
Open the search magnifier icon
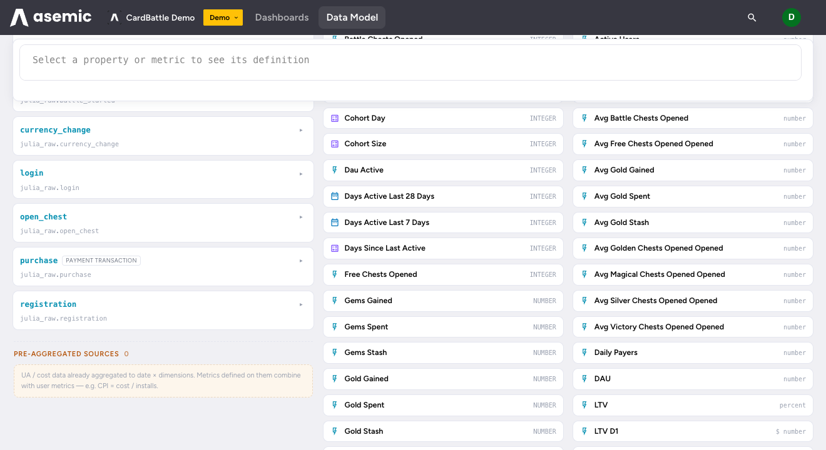[x=752, y=17]
